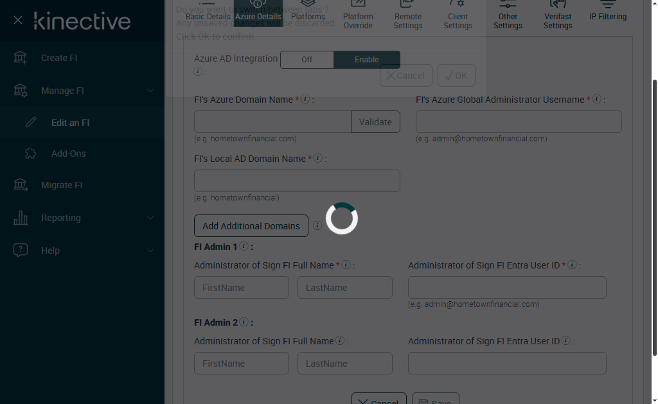Open info icon beside Add Additional Domains
Screen dimensions: 658x404
317,225
